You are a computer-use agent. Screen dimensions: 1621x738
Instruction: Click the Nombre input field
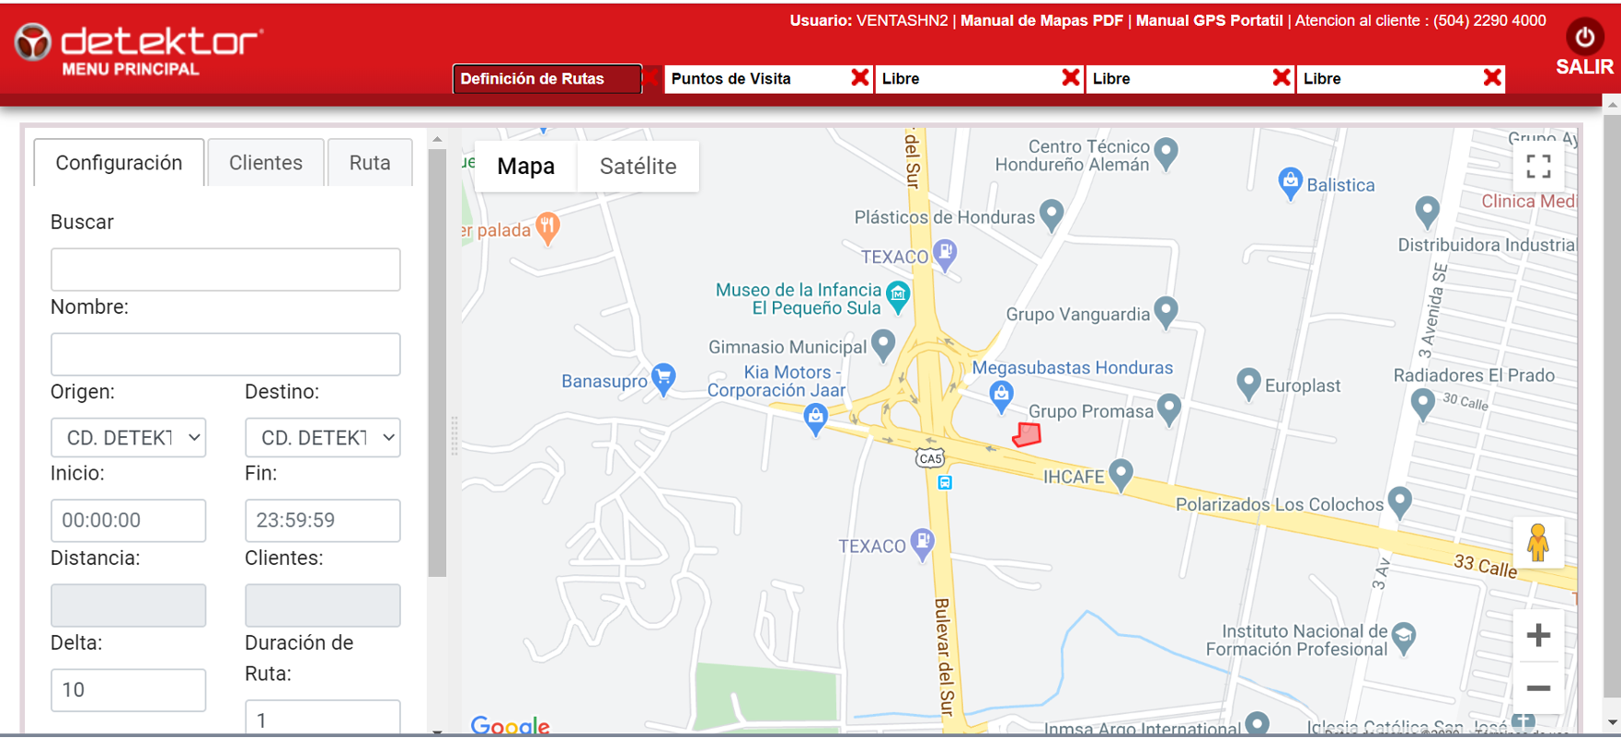pyautogui.click(x=225, y=354)
